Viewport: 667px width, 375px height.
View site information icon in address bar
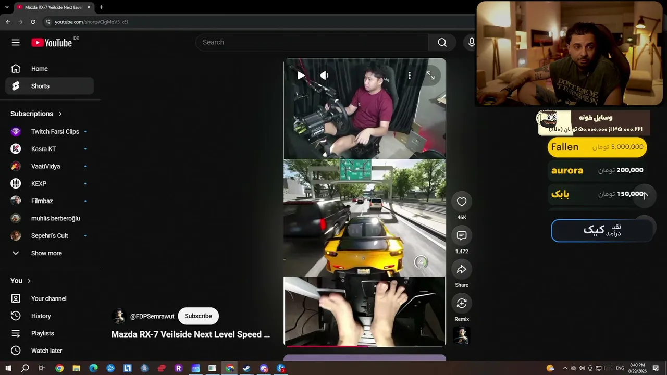coord(48,22)
